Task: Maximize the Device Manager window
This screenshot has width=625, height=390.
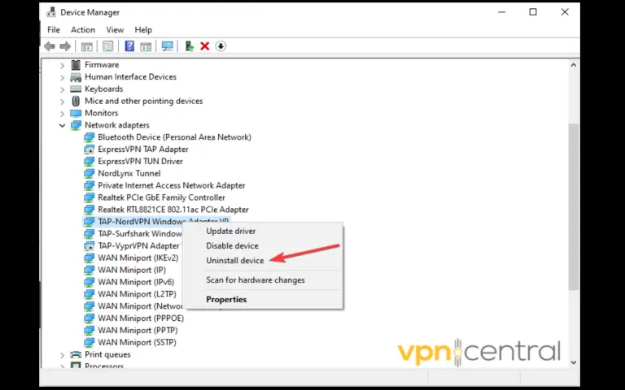Action: pyautogui.click(x=533, y=12)
